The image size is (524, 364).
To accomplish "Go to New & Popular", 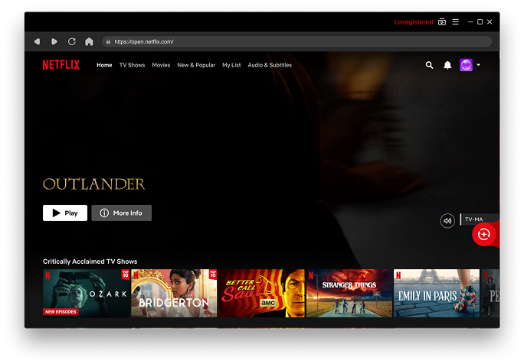I will (196, 65).
